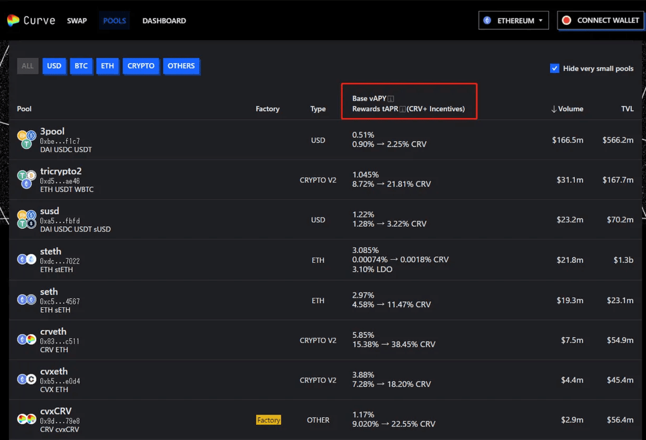This screenshot has height=440, width=646.
Task: Click the tricrypto2 token icons
Action: [26, 179]
